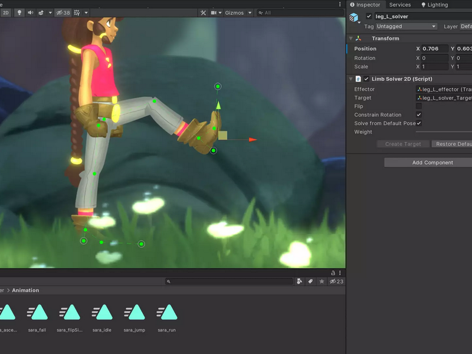Toggle 2D scene view mode
This screenshot has width=472, height=354.
point(6,12)
